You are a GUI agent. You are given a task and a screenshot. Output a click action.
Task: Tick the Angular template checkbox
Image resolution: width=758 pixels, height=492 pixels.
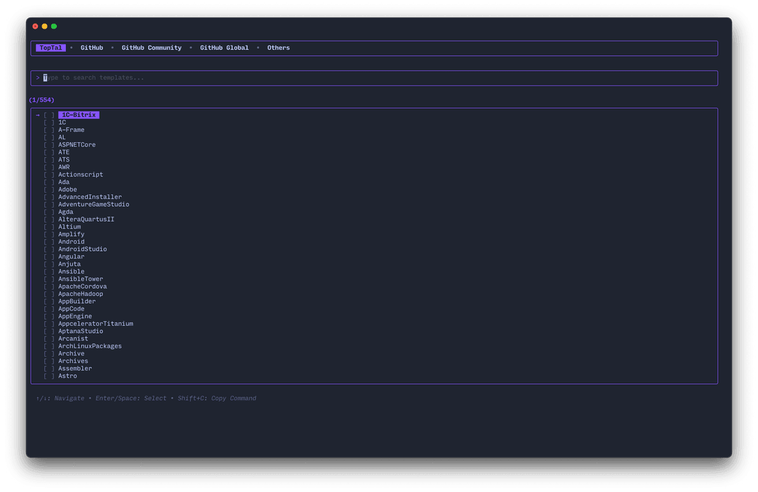coord(48,257)
